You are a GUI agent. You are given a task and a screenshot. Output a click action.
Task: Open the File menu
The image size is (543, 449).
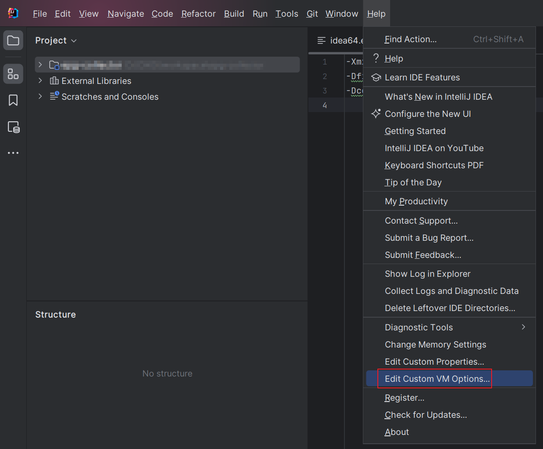point(40,14)
